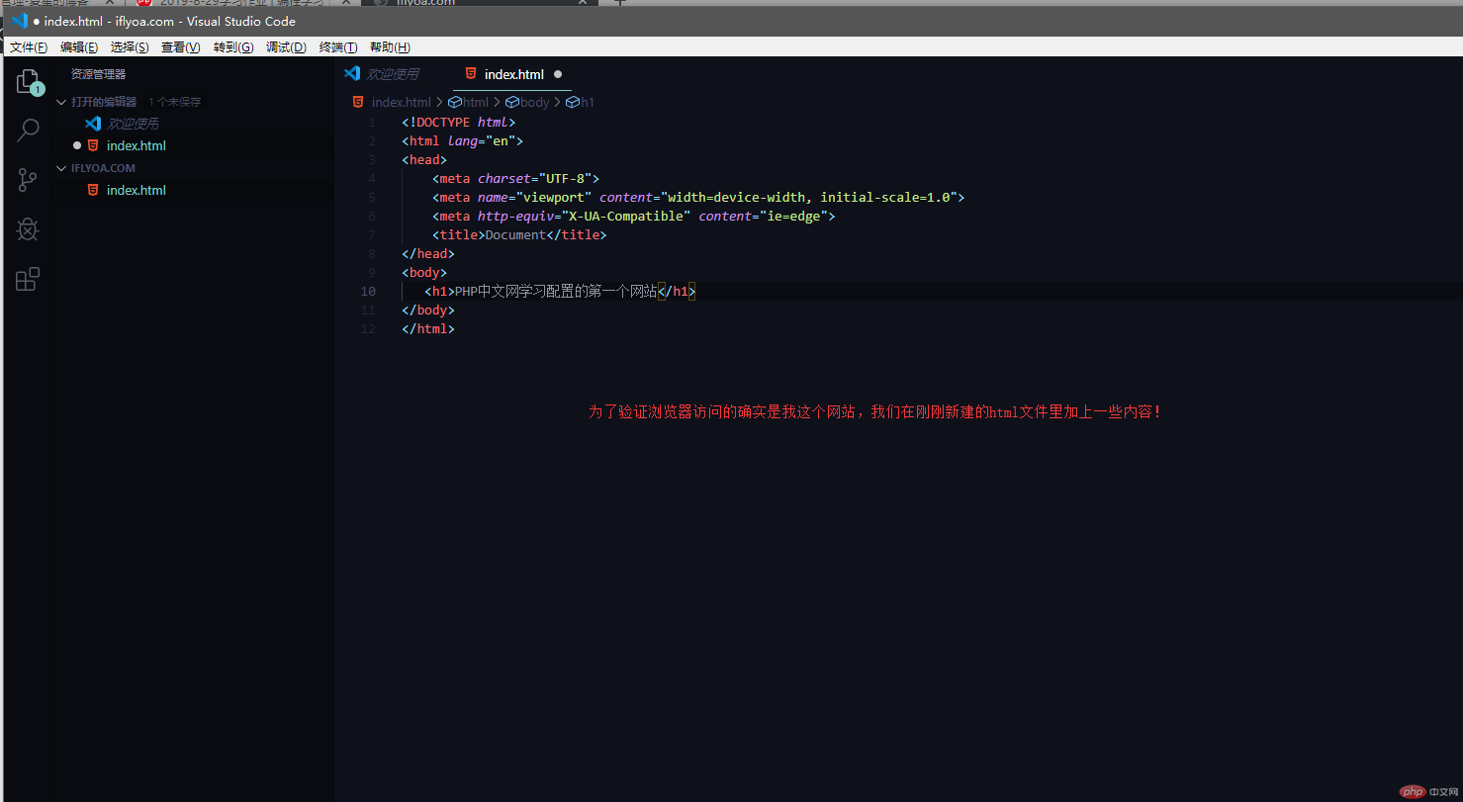This screenshot has height=802, width=1463.
Task: Open index.html under IFLYOA.COM folder
Action: 136,190
